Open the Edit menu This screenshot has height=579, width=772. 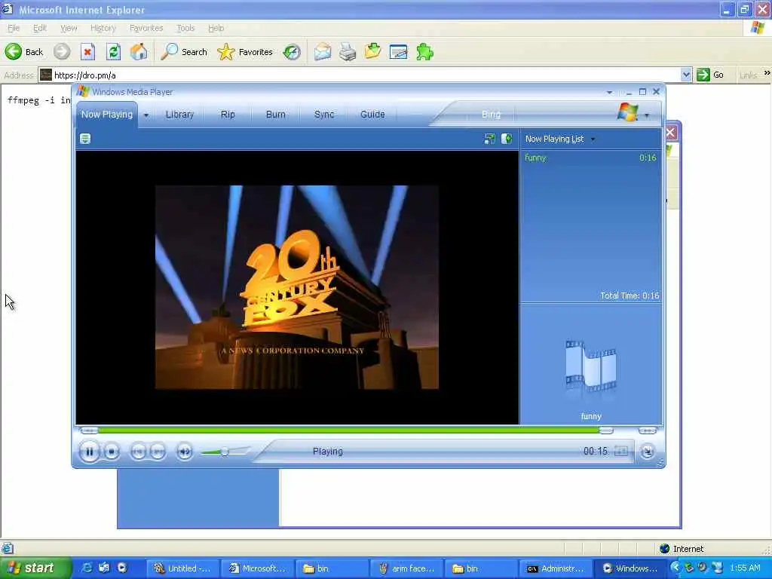coord(40,28)
